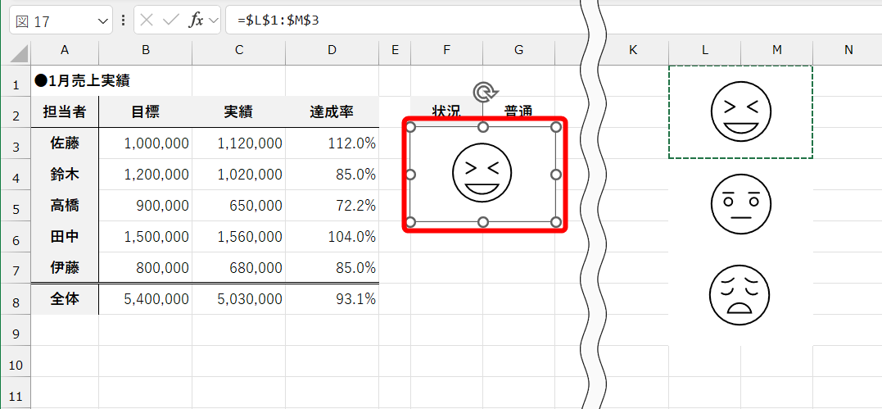Viewport: 882px width, 409px height.
Task: Click the 104.0% achievement cell
Action: [x=332, y=237]
